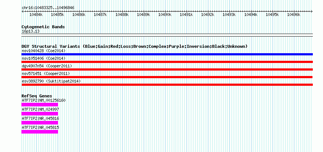Click the 10492k ruler tick label
This screenshot has height=152, width=323.
pos(208,14)
